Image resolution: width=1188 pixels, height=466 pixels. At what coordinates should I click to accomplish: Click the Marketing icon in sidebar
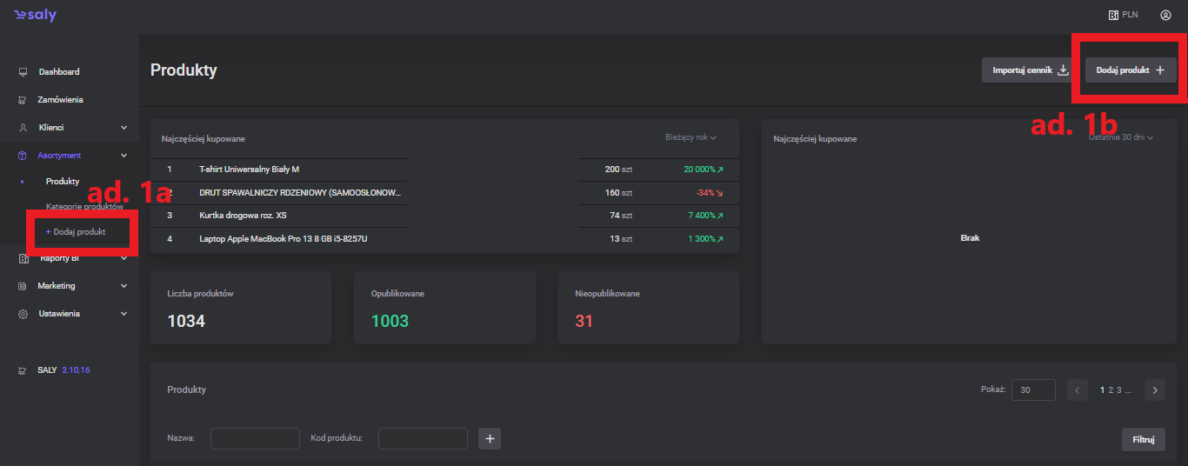click(23, 286)
